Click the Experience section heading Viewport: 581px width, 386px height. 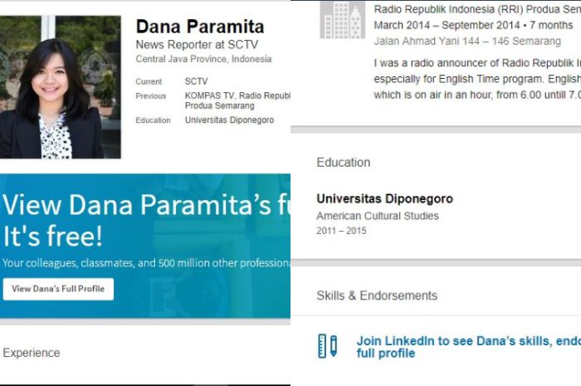click(x=32, y=353)
